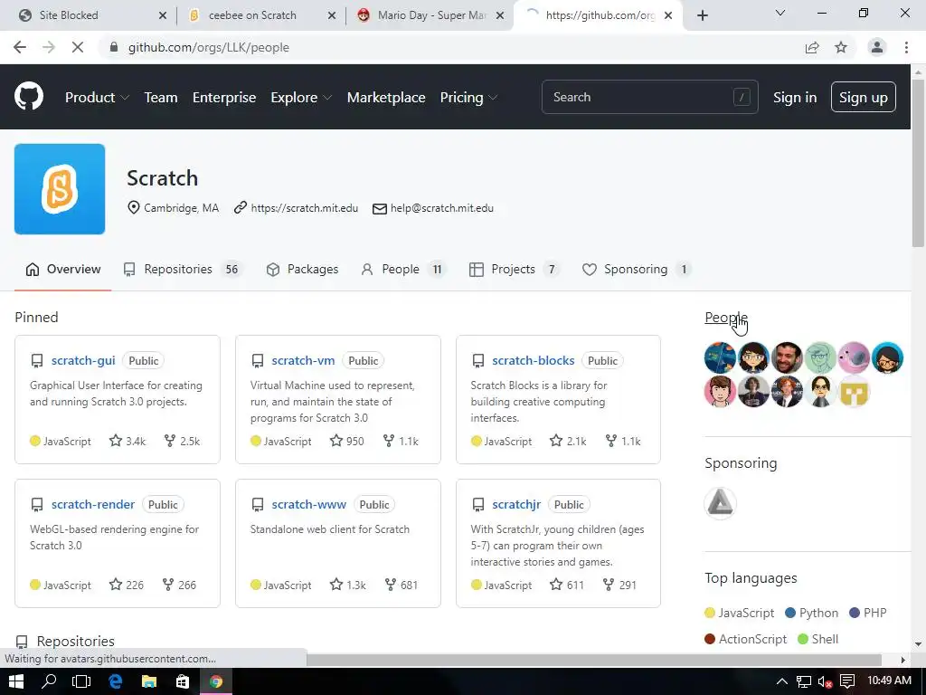Open the scratch-www repository
926x695 pixels.
point(309,505)
